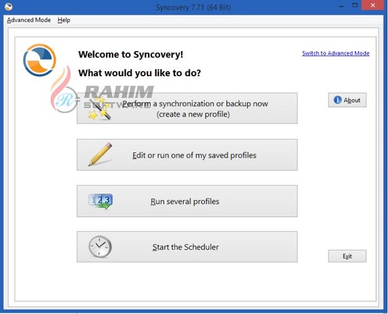Viewport: 388px width, 314px height.
Task: Exit Syncovery with the Exit button
Action: click(x=347, y=256)
